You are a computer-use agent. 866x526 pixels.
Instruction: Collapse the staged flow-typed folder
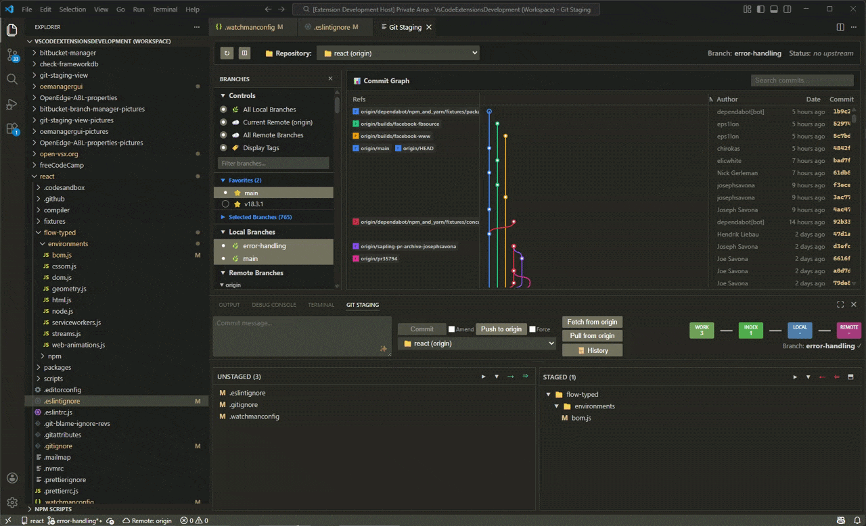[x=549, y=395]
